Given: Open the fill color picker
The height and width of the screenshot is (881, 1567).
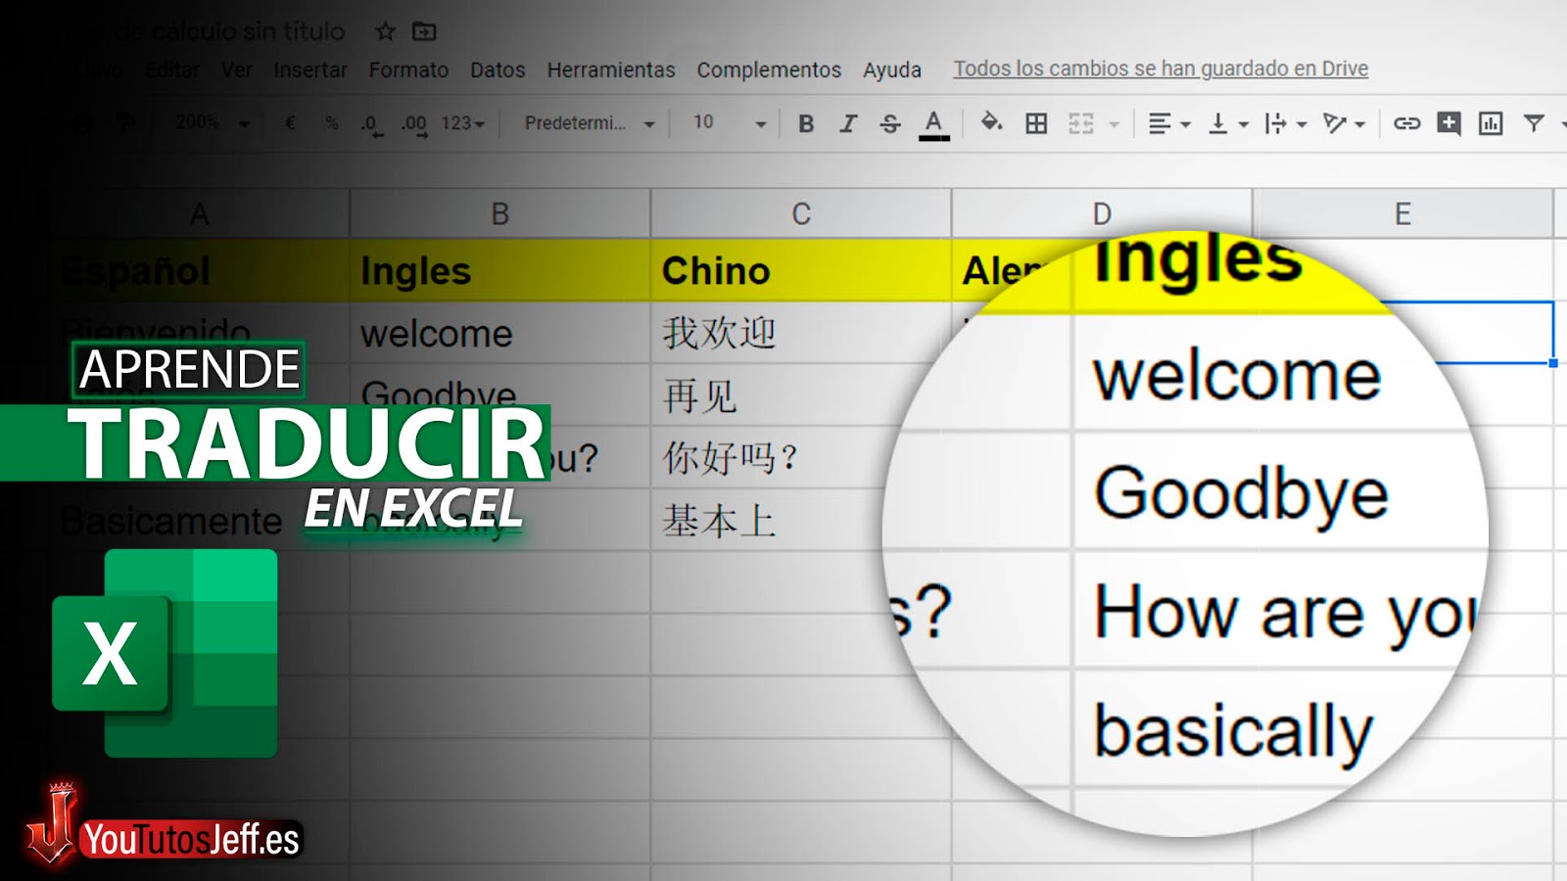Looking at the screenshot, I should [992, 123].
